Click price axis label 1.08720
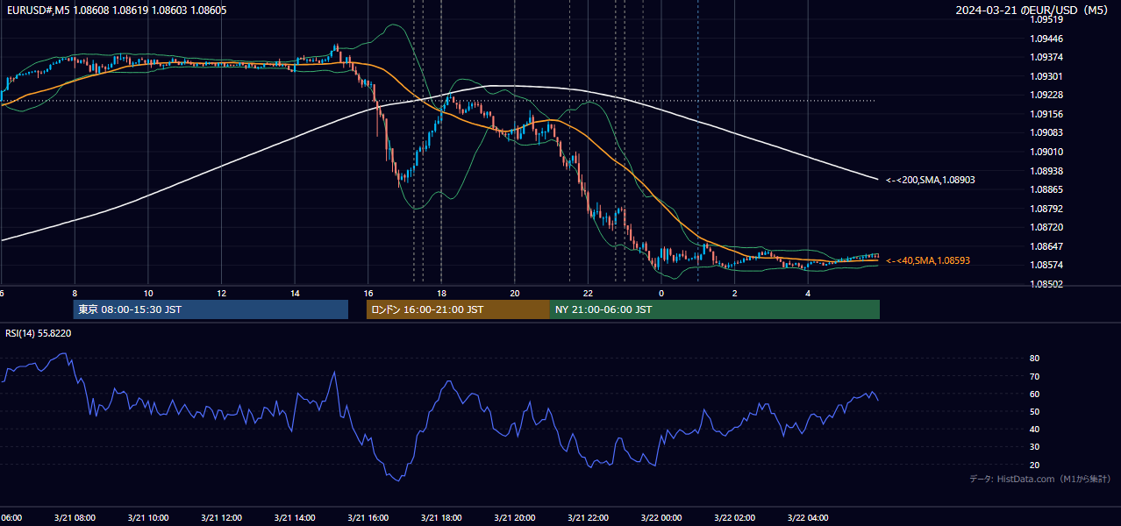 coord(1047,227)
